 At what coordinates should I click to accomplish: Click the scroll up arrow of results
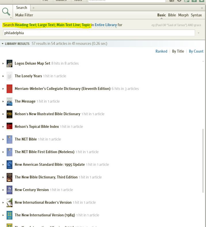click(x=203, y=61)
